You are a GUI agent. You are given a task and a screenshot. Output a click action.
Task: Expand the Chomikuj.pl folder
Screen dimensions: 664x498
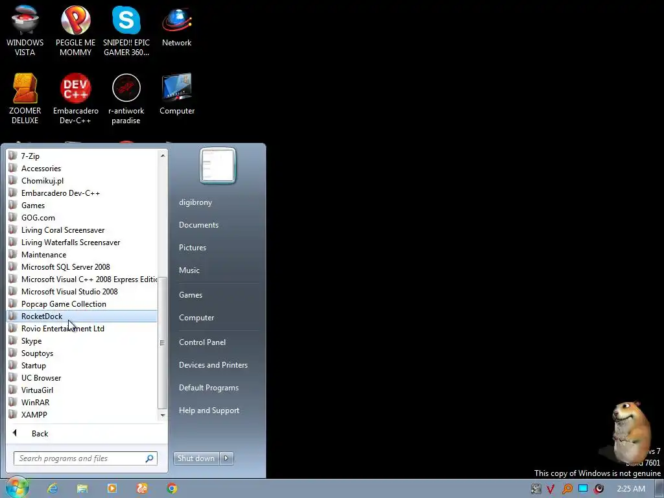(82, 180)
